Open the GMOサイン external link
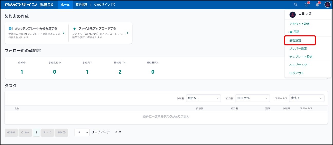 104,5
